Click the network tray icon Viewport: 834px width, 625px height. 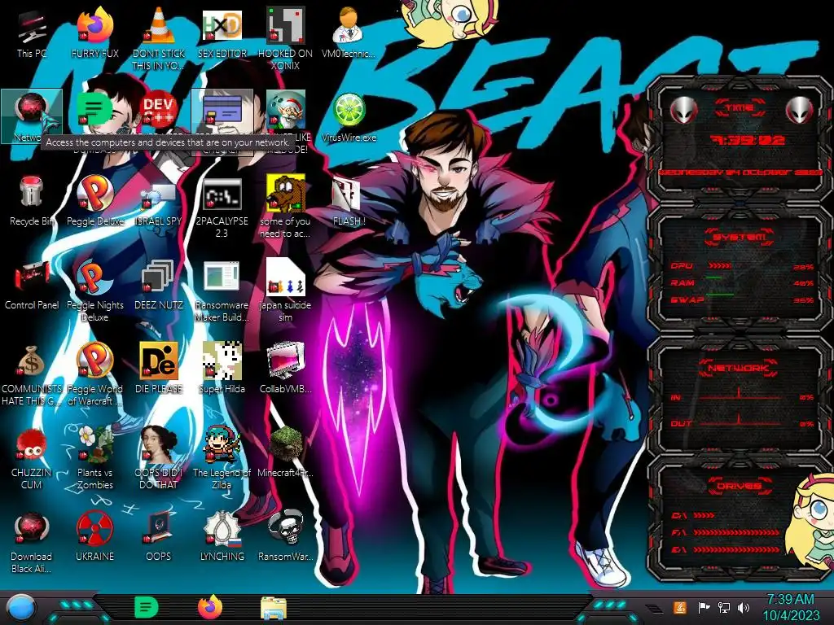[723, 607]
